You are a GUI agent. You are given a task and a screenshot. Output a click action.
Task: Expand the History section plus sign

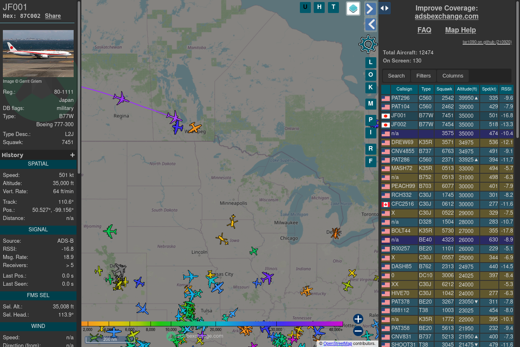pos(72,155)
